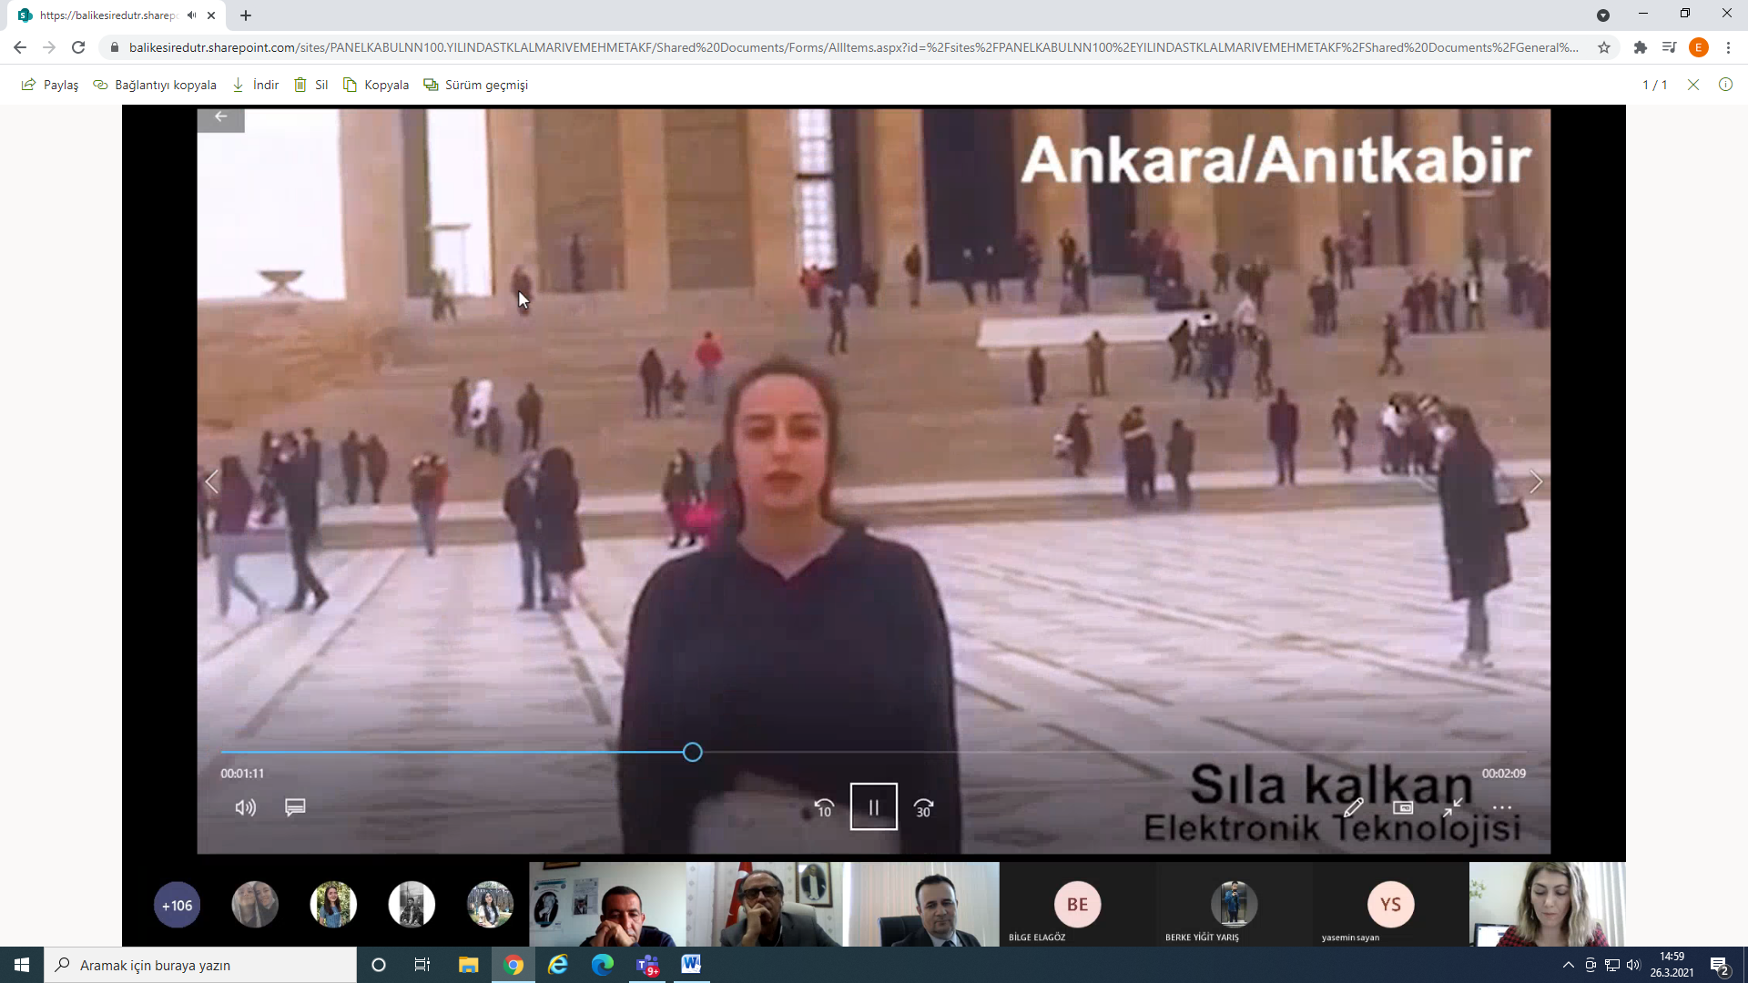Mute the video volume speaker icon

pyautogui.click(x=245, y=807)
